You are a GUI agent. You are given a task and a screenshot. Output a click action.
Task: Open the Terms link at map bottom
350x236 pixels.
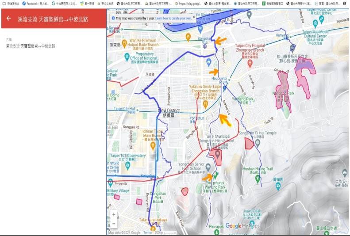pos(147,233)
